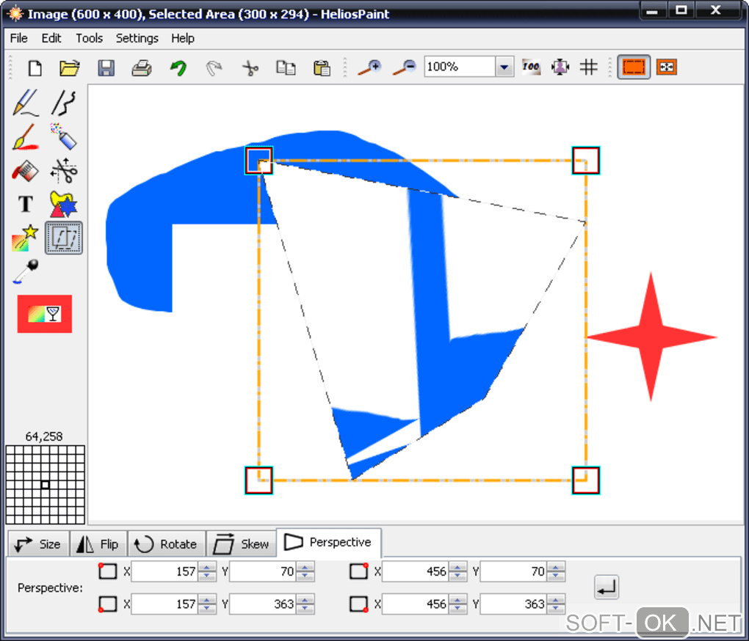Screen dimensions: 749x641
Task: Choose the Paintbrush tool
Action: click(x=24, y=136)
